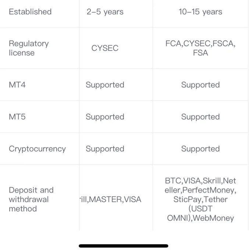249x250 pixels.
Task: Select the Regulatory license label
Action: click(x=29, y=48)
